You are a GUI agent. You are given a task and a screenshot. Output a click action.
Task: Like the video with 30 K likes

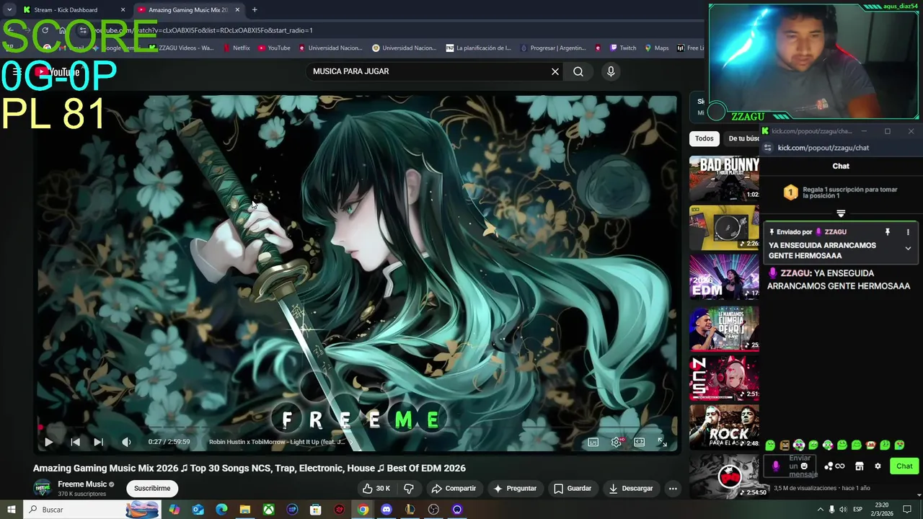376,488
